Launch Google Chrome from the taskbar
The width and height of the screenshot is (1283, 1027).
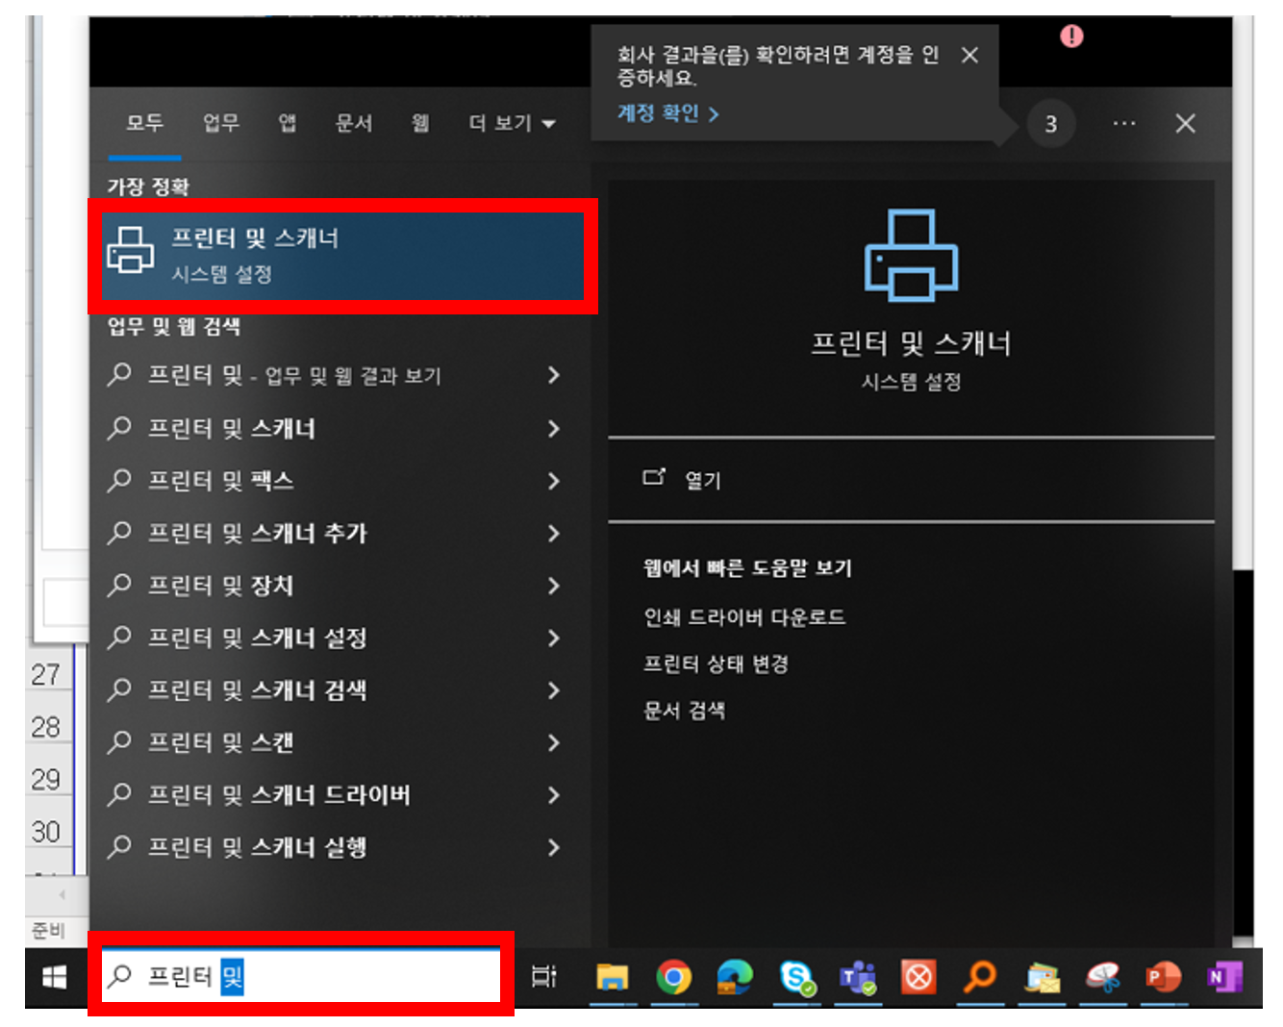click(673, 977)
